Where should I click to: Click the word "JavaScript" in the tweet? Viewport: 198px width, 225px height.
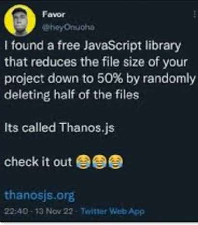113,46
